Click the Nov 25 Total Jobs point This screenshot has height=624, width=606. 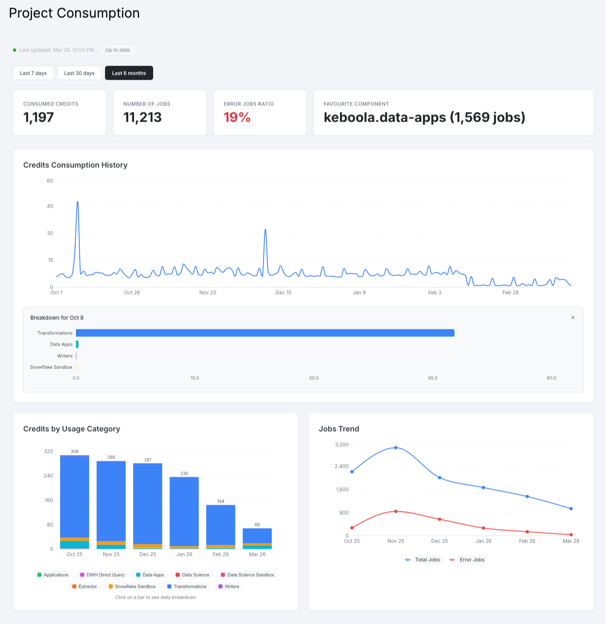click(x=396, y=447)
